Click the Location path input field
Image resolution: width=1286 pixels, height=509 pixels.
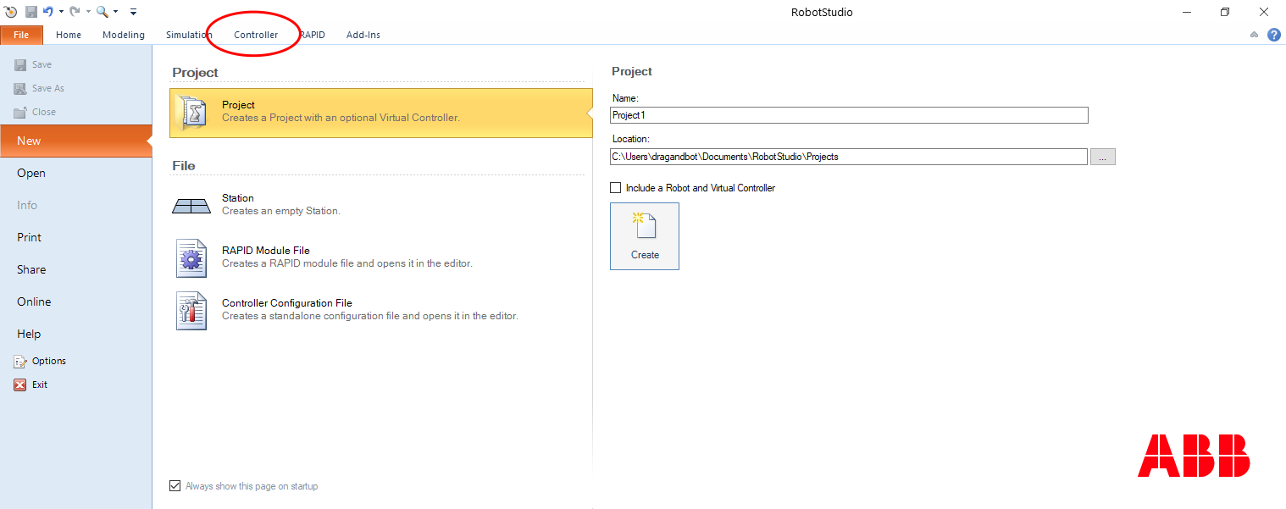tap(849, 157)
